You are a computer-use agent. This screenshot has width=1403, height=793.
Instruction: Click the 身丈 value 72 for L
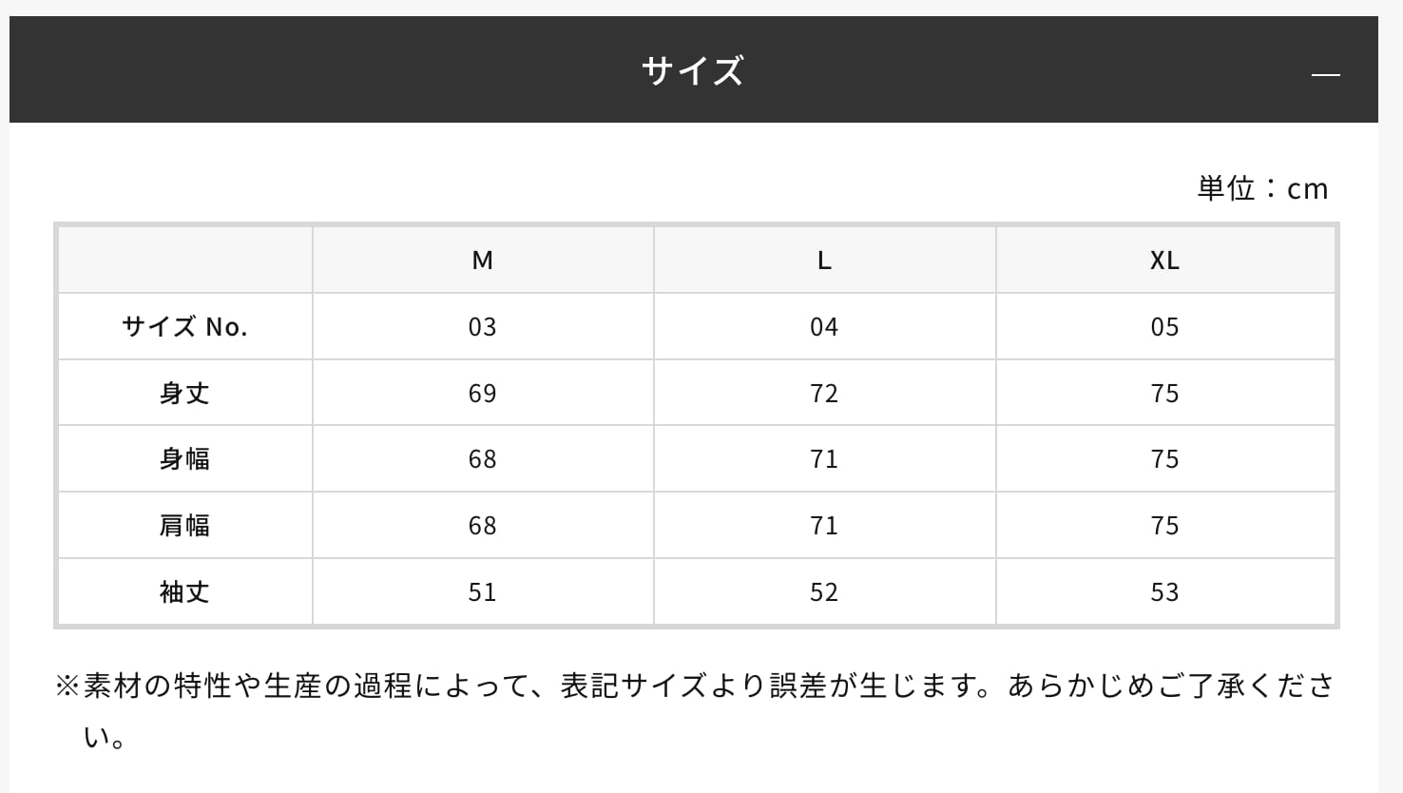(x=824, y=394)
